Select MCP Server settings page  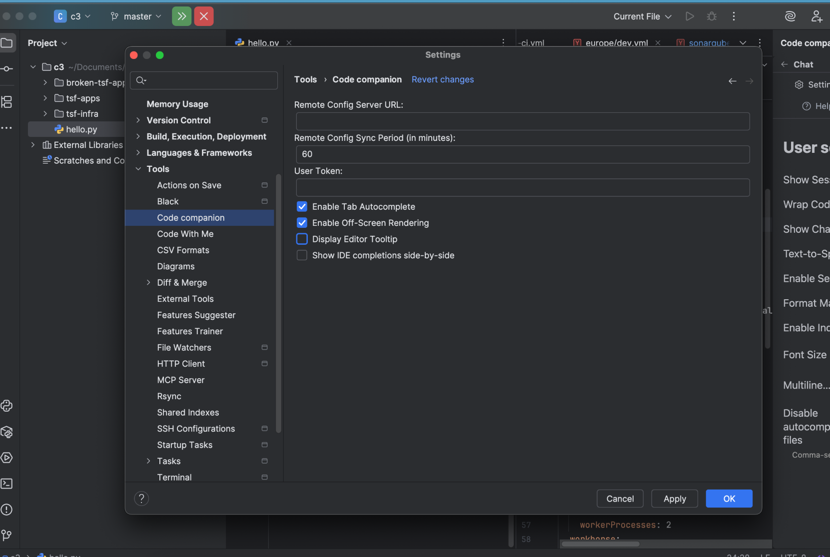[180, 380]
